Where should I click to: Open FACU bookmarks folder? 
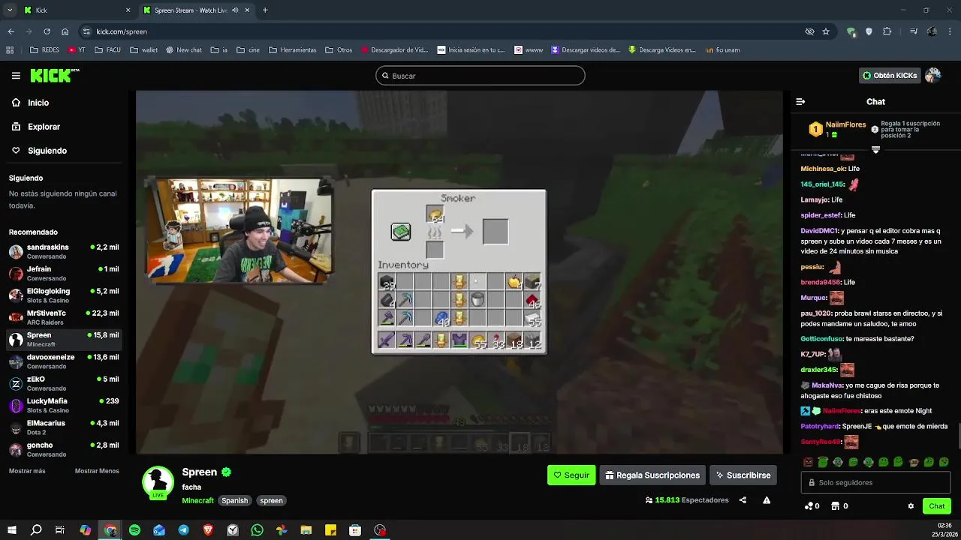107,50
